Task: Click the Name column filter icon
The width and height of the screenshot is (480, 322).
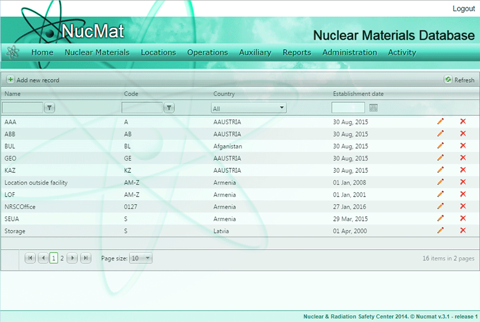Action: (50, 107)
